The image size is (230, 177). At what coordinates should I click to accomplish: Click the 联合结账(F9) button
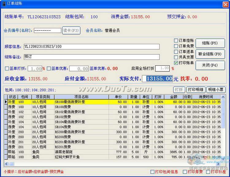(x=210, y=54)
